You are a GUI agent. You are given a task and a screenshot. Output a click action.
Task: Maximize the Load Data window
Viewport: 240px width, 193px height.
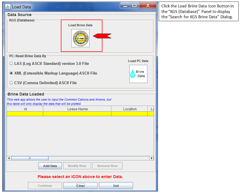pos(134,6)
